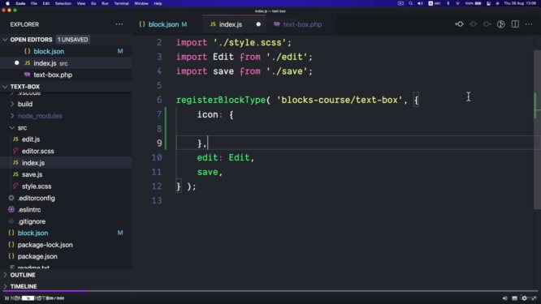Image resolution: width=541 pixels, height=304 pixels.
Task: Open the Run menu
Action: [105, 3]
